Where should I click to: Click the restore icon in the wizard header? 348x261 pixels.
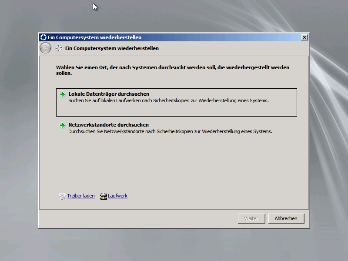[x=59, y=48]
